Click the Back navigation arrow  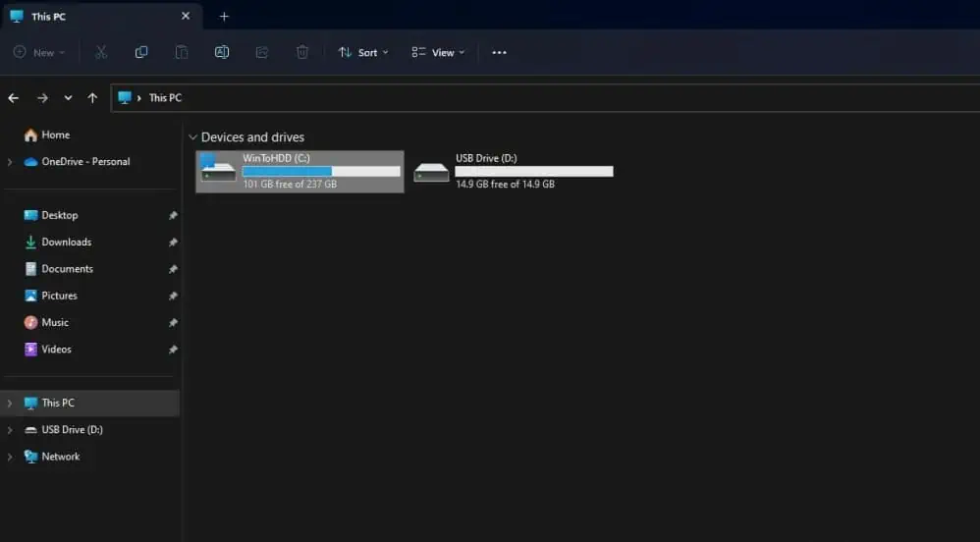(14, 98)
